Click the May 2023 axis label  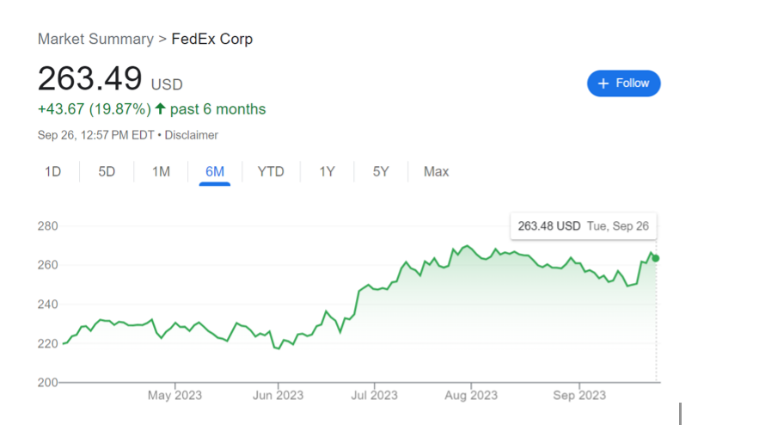point(174,396)
